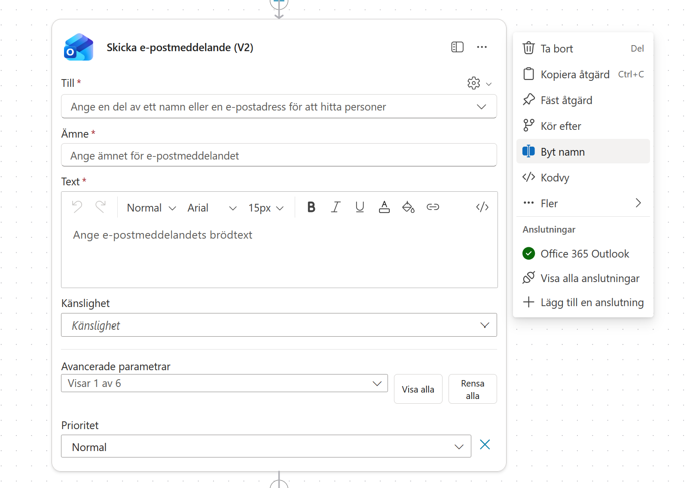The image size is (696, 488).
Task: Open the font color picker
Action: 384,207
